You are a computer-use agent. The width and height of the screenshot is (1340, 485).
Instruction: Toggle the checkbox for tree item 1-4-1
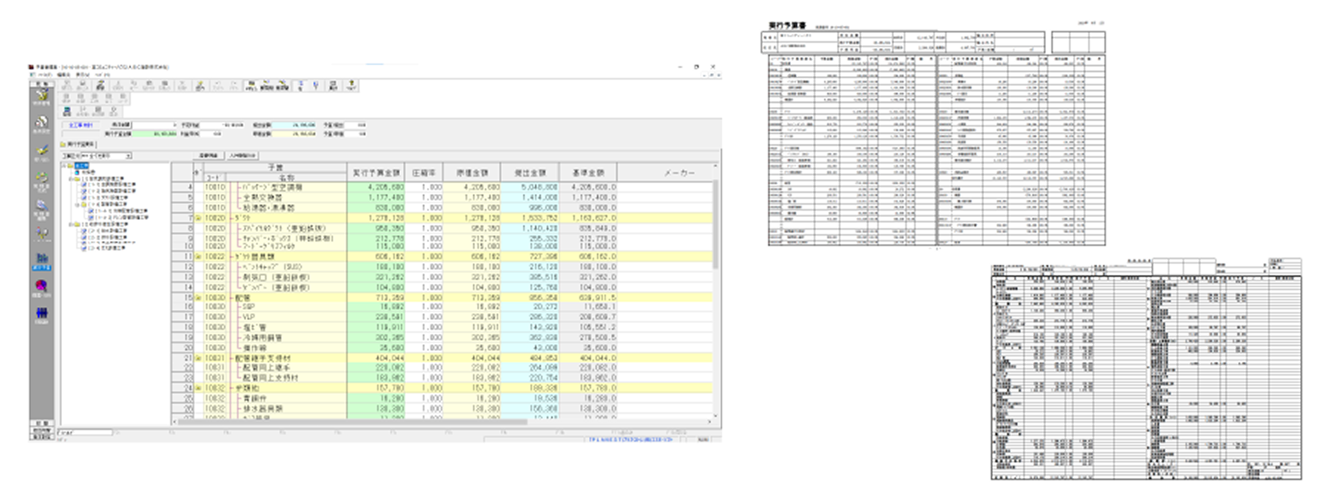91,211
